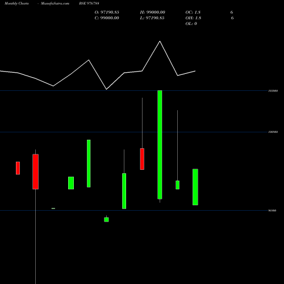Click the "OL: 0" reading

tap(191, 24)
